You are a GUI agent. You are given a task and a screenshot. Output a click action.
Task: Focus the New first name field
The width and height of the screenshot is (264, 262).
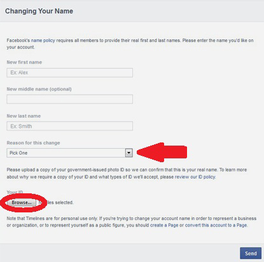[70, 72]
